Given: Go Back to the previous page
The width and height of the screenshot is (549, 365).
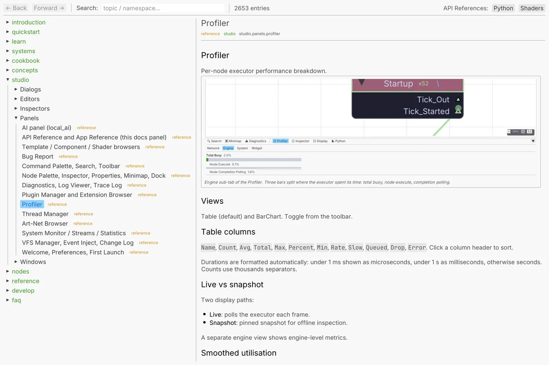Looking at the screenshot, I should (16, 8).
